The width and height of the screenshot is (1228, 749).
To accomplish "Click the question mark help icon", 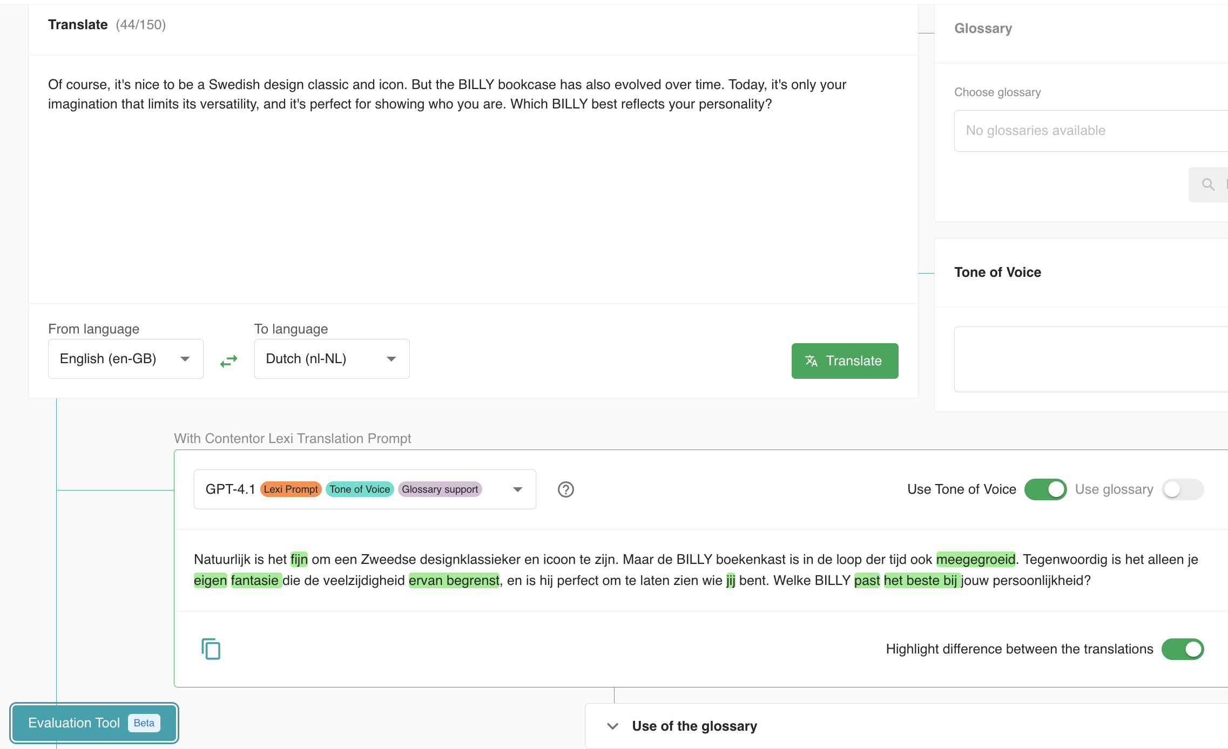I will pos(565,489).
